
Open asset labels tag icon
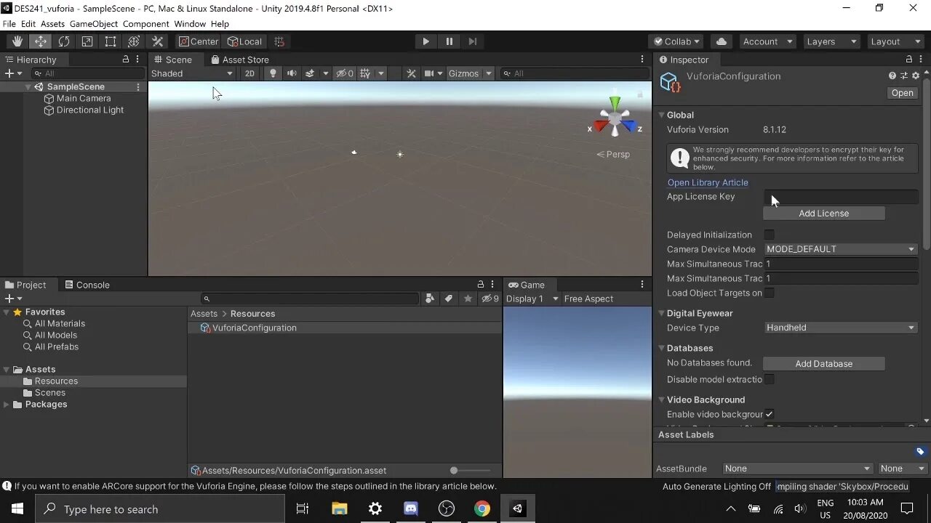pyautogui.click(x=920, y=451)
